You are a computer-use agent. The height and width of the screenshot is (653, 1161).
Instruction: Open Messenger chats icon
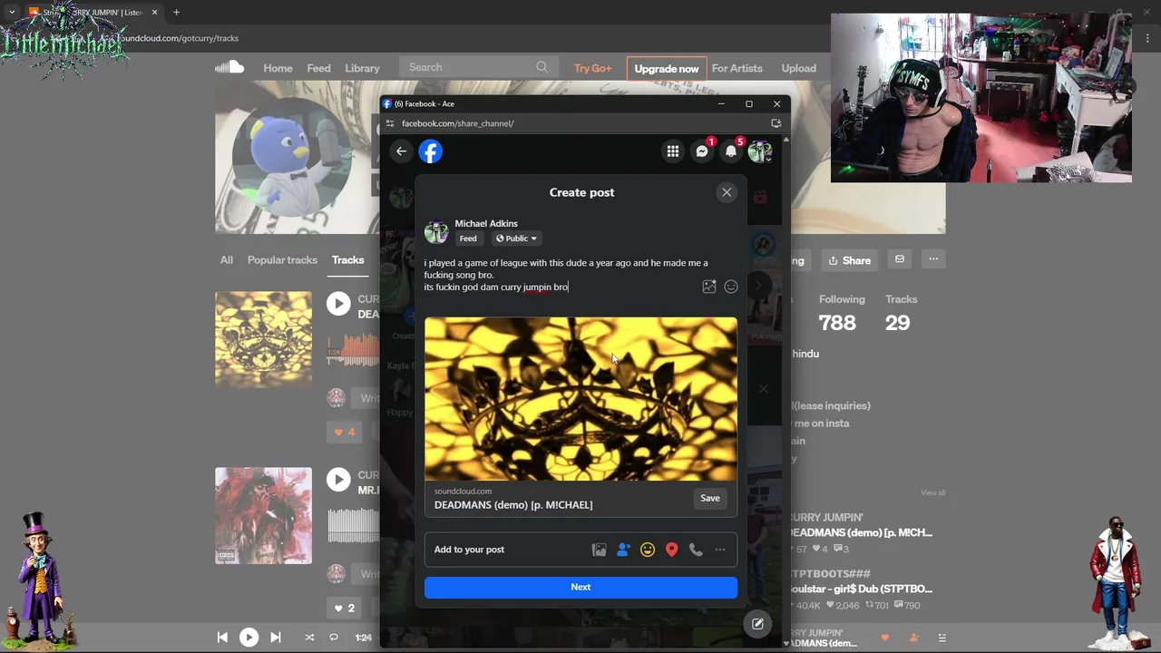(702, 151)
